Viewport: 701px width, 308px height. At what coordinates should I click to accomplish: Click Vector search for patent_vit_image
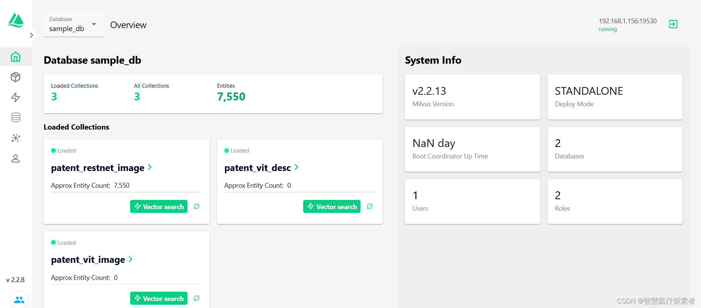click(159, 298)
